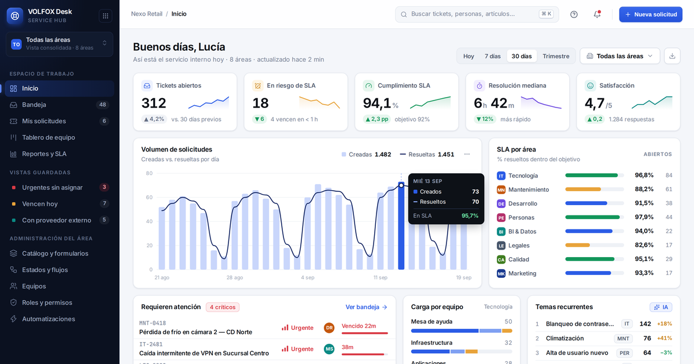Select the Trimestre time range

[x=556, y=56]
